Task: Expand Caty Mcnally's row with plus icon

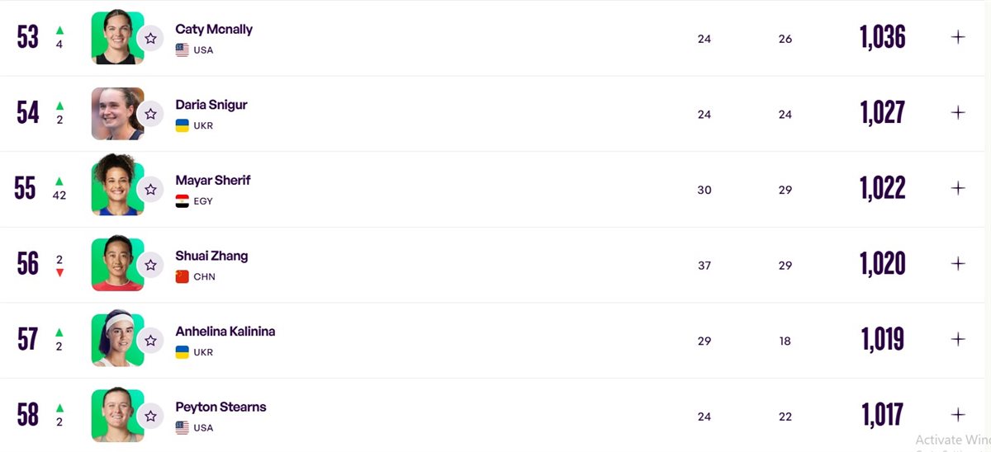Action: [958, 37]
